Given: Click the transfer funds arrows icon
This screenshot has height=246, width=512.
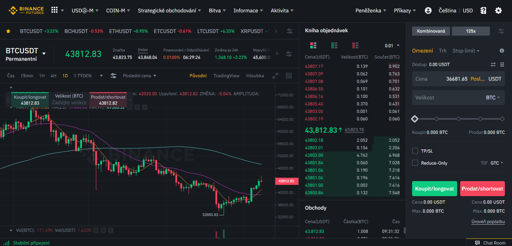Looking at the screenshot, I should (493, 64).
